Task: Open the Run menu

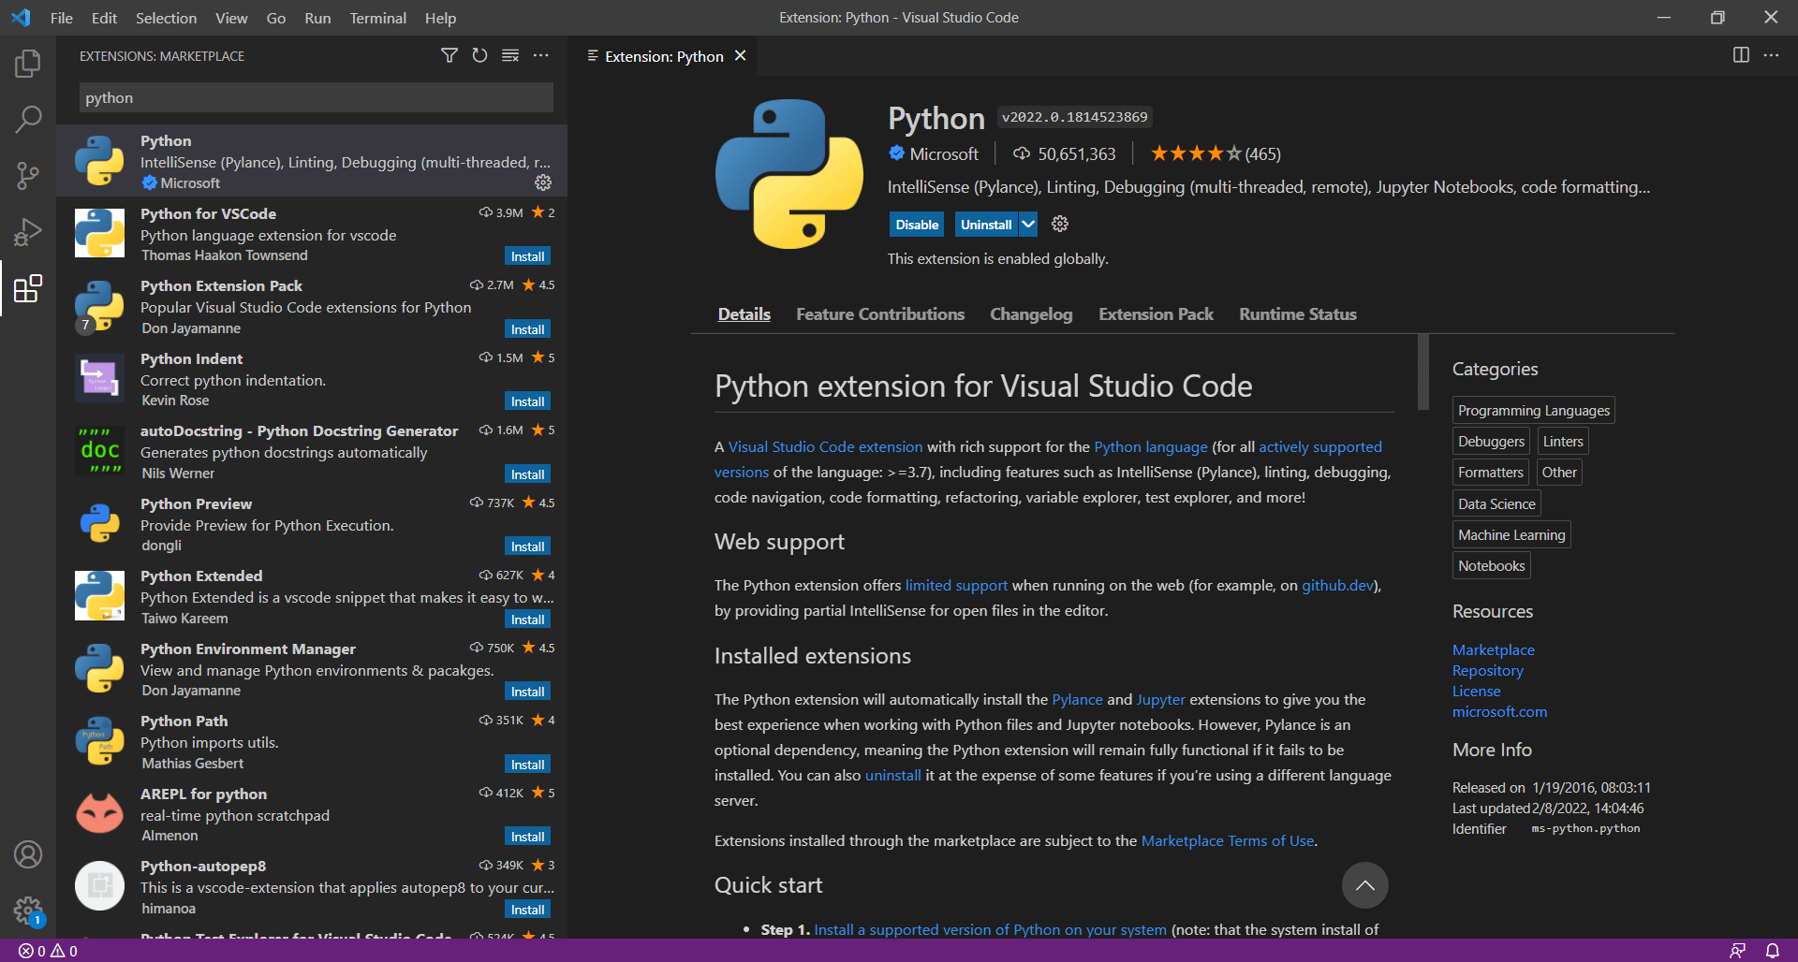Action: click(317, 18)
